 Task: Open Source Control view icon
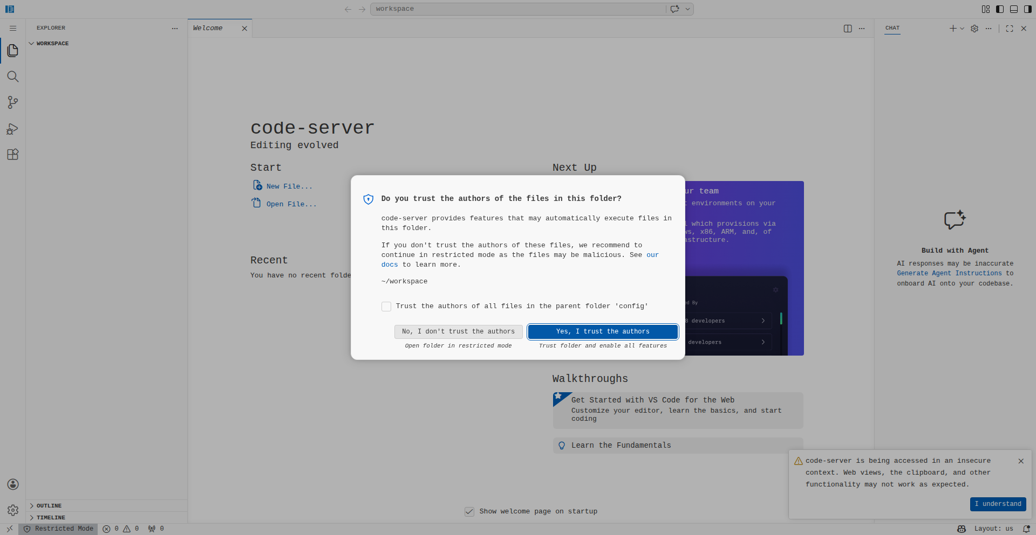[13, 102]
